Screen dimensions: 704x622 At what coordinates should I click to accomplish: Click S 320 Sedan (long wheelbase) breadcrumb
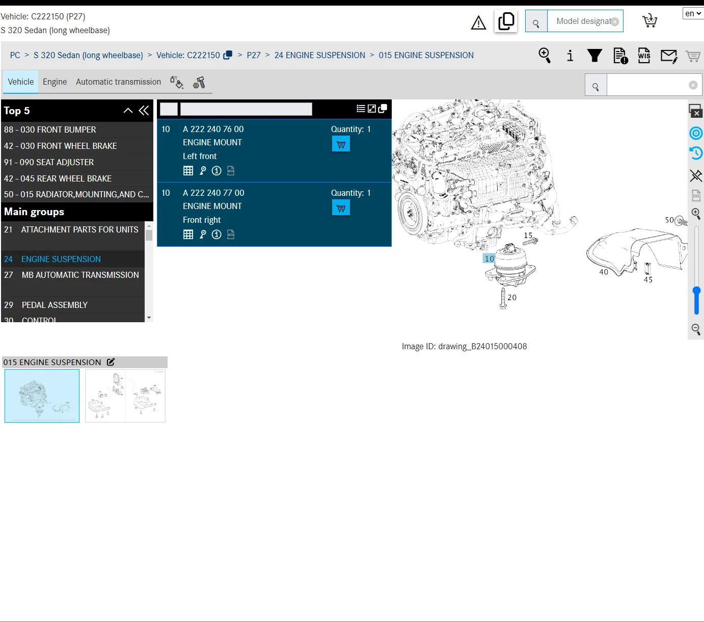[88, 55]
